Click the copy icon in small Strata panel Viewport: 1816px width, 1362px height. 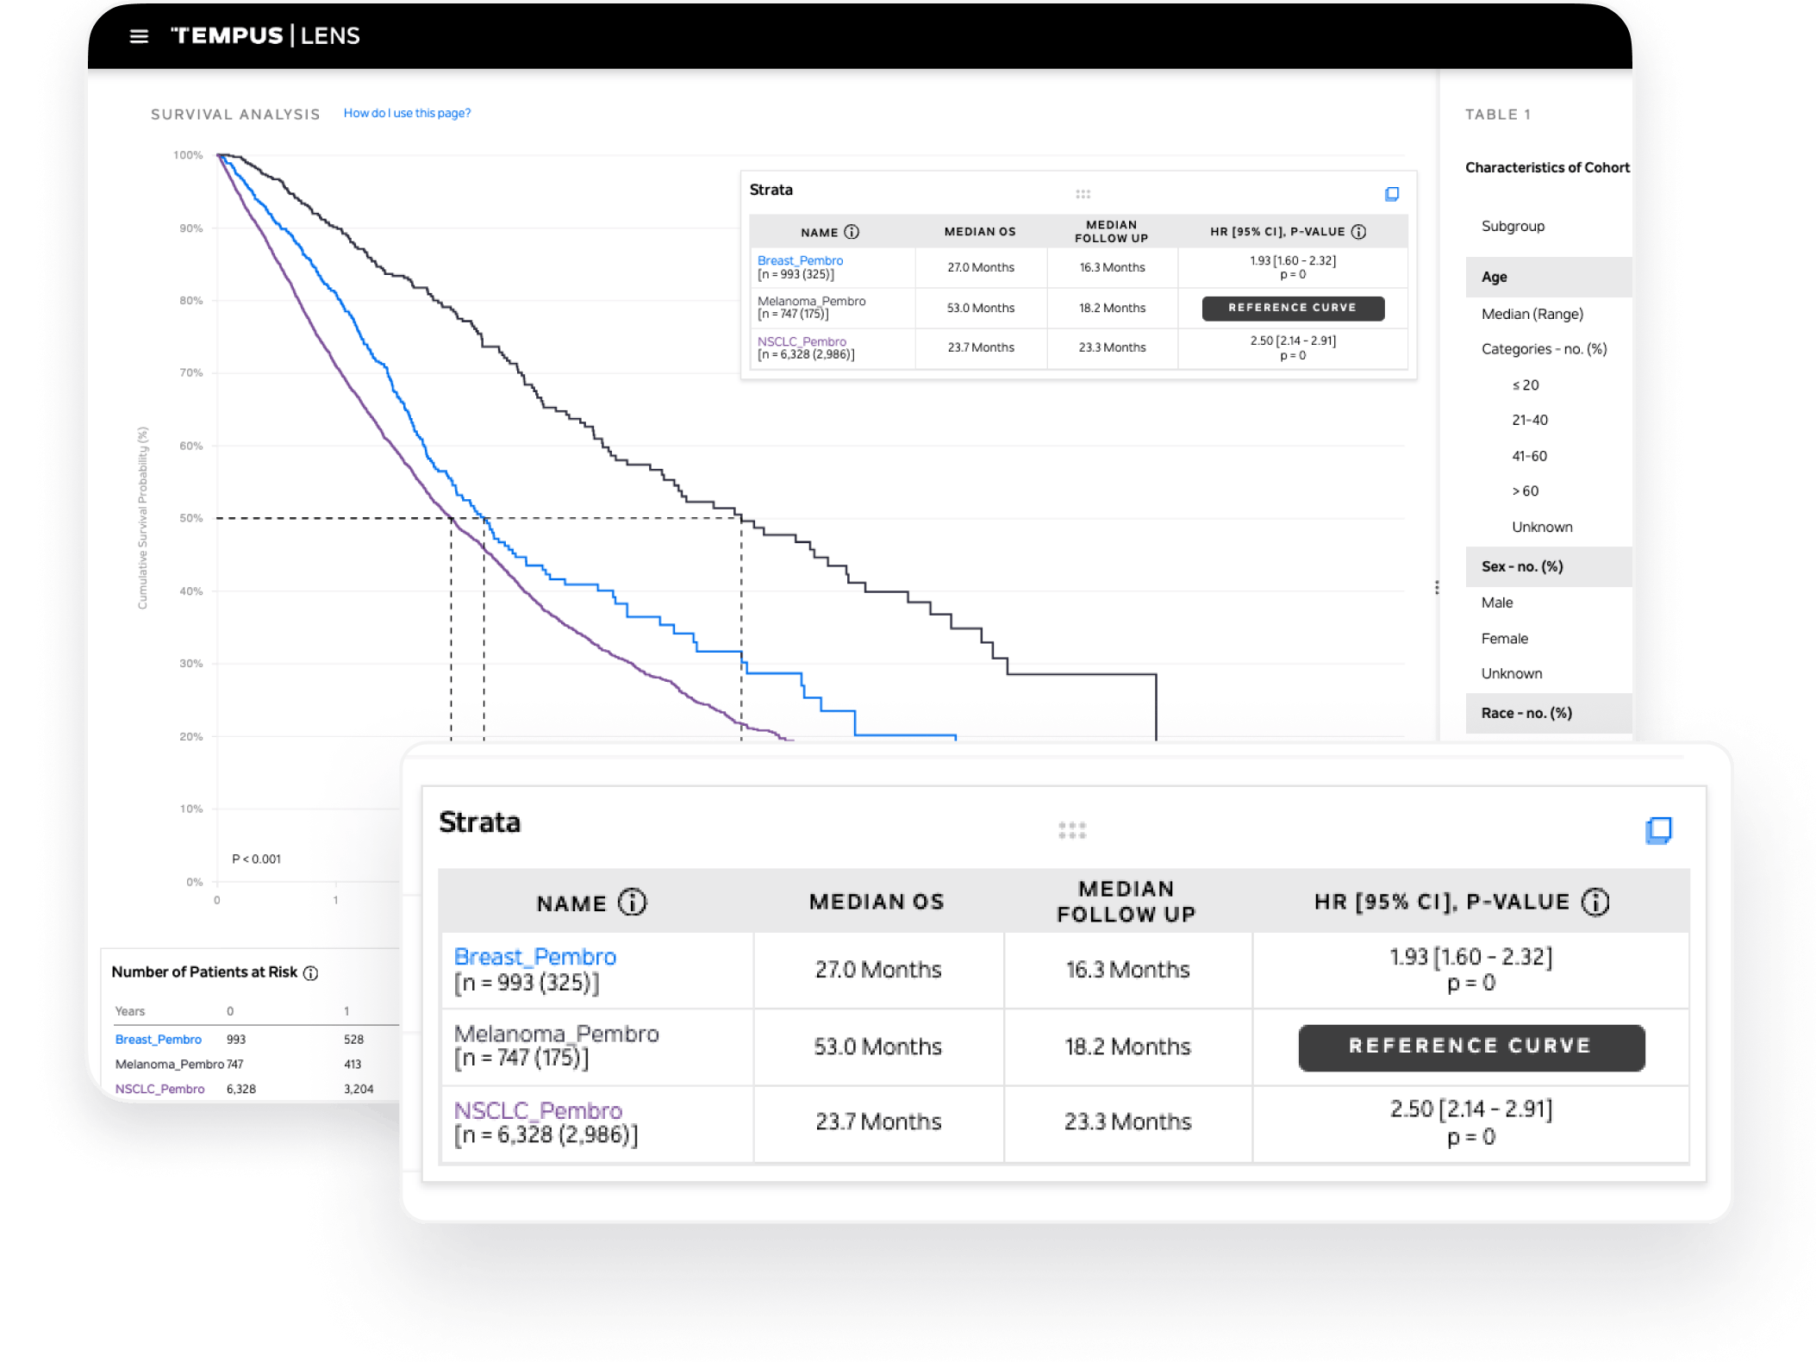tap(1391, 194)
